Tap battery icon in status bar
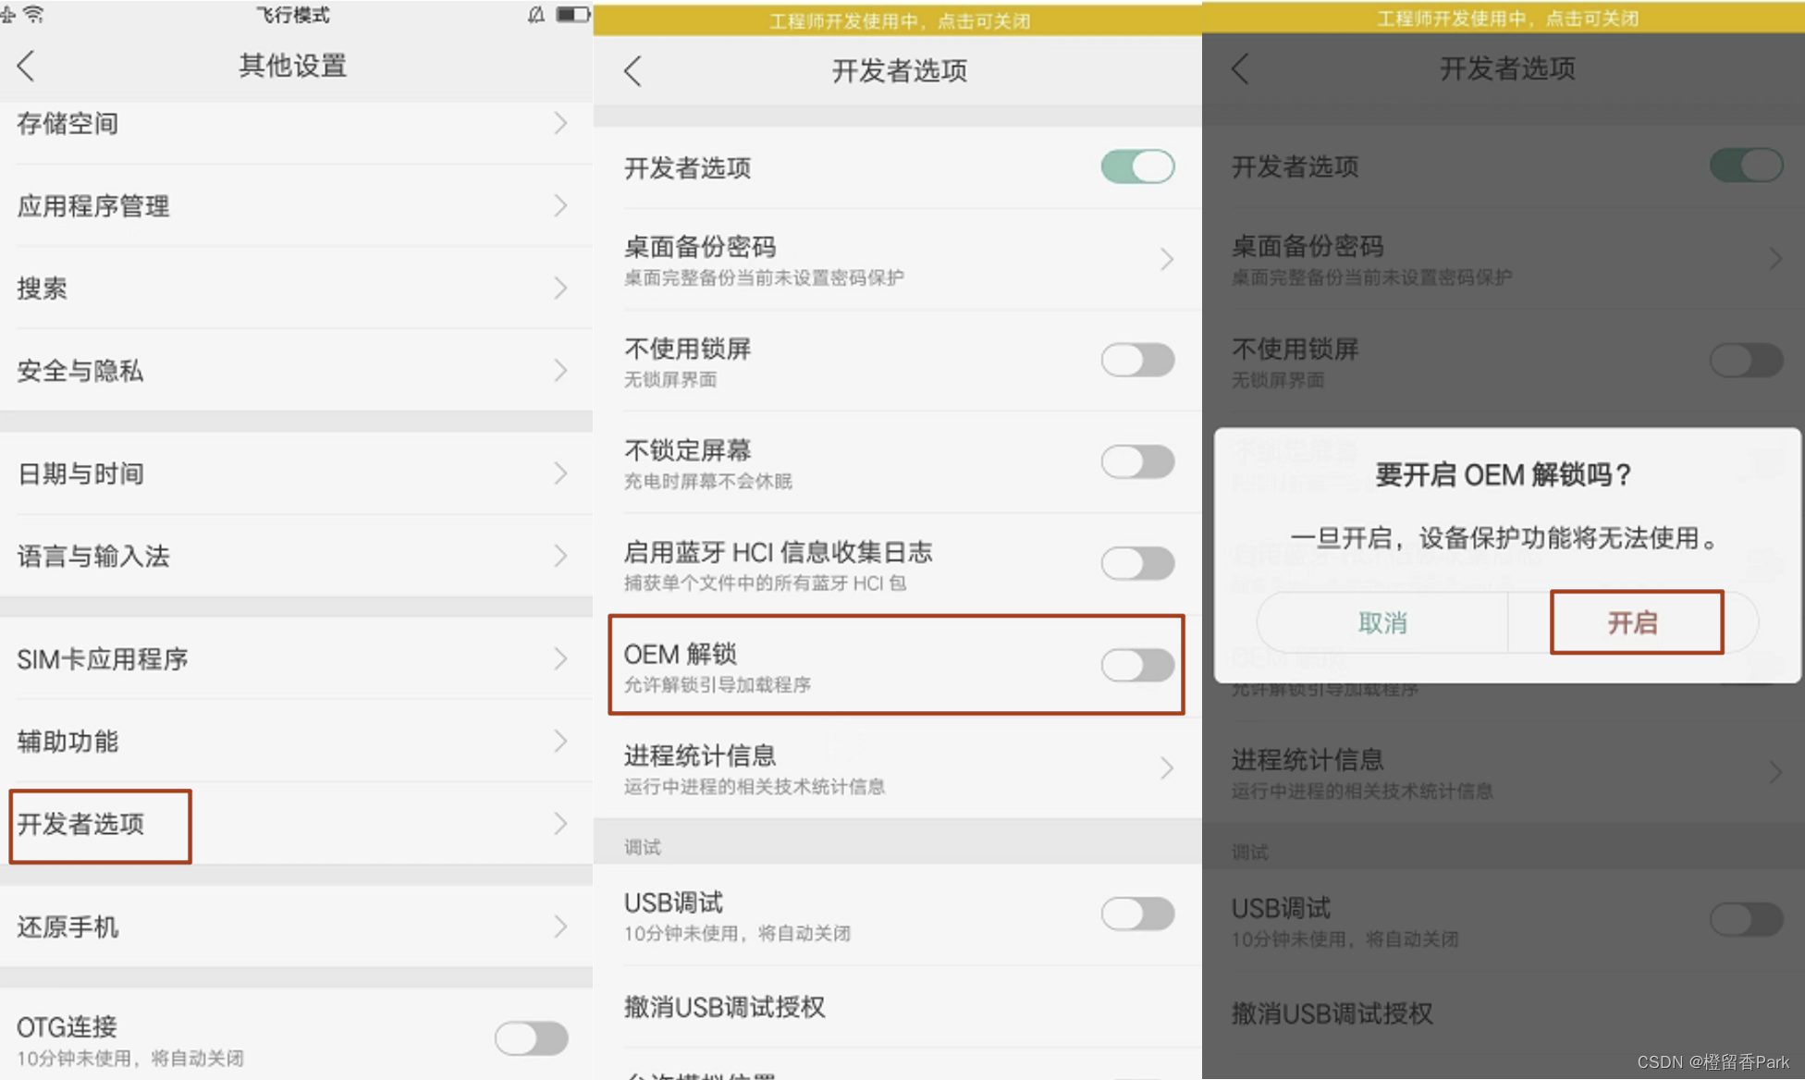This screenshot has width=1805, height=1080. [x=571, y=14]
